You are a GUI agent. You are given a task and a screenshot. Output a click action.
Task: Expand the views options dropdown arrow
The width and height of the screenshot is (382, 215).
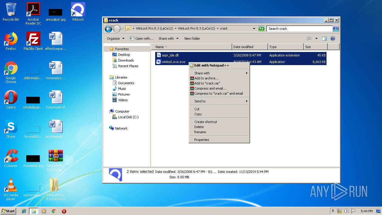coord(316,39)
